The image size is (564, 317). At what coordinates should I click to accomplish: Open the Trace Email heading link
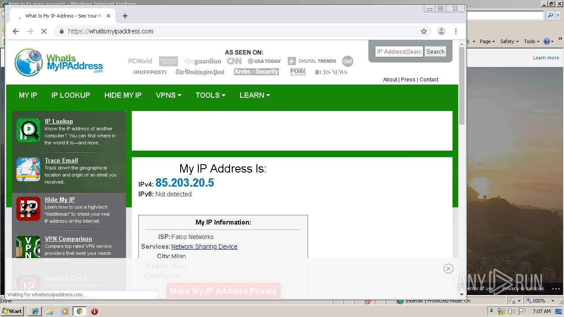point(61,160)
